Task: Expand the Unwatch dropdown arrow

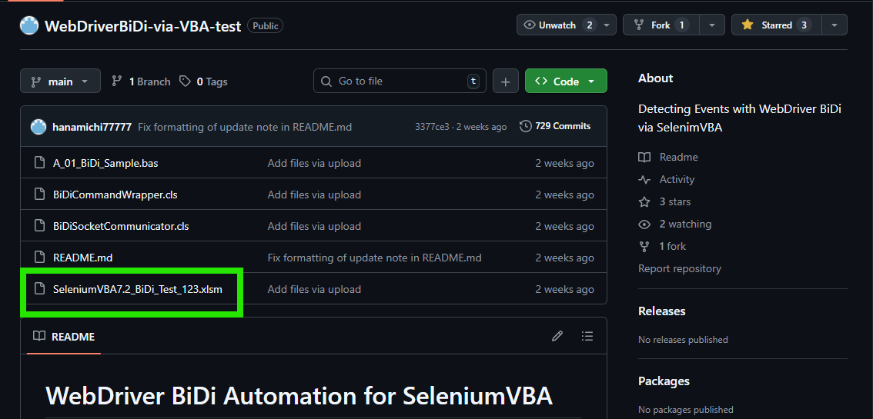Action: click(x=607, y=25)
